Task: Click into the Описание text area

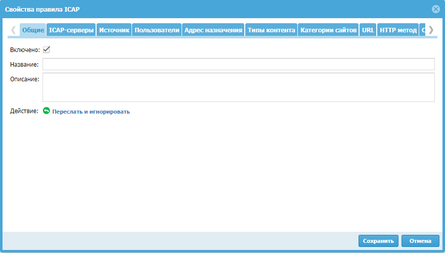Action: 238,87
